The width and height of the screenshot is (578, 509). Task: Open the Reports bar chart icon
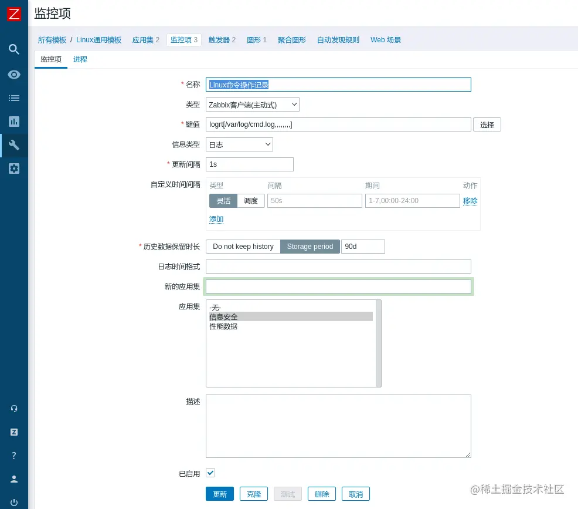point(13,122)
